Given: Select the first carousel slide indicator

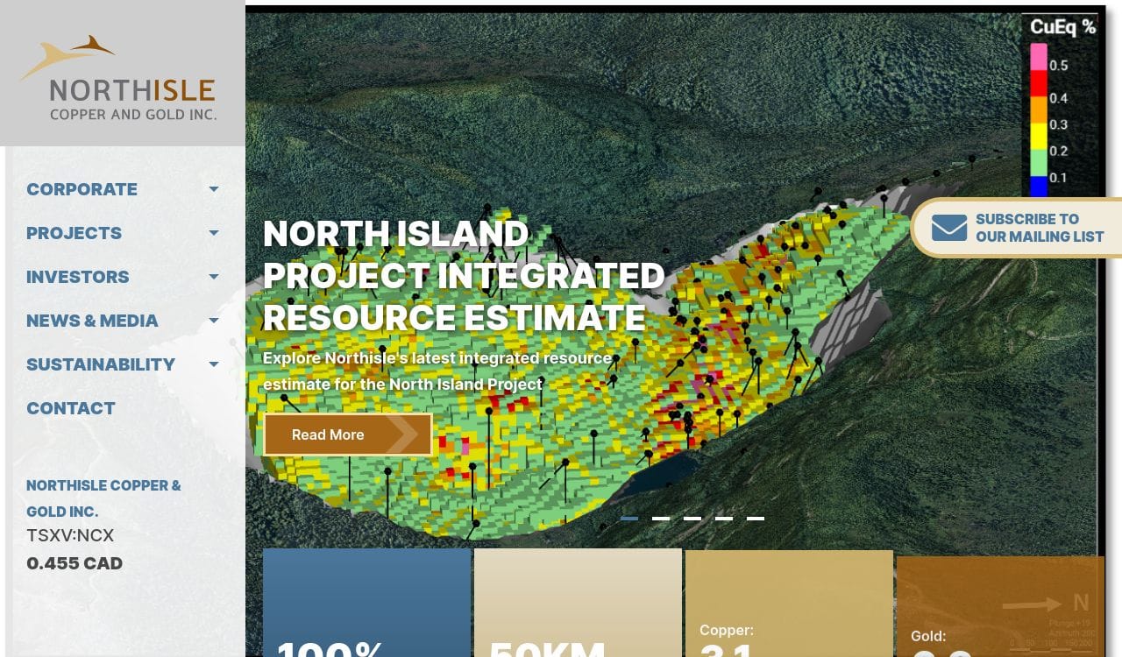Looking at the screenshot, I should point(629,519).
